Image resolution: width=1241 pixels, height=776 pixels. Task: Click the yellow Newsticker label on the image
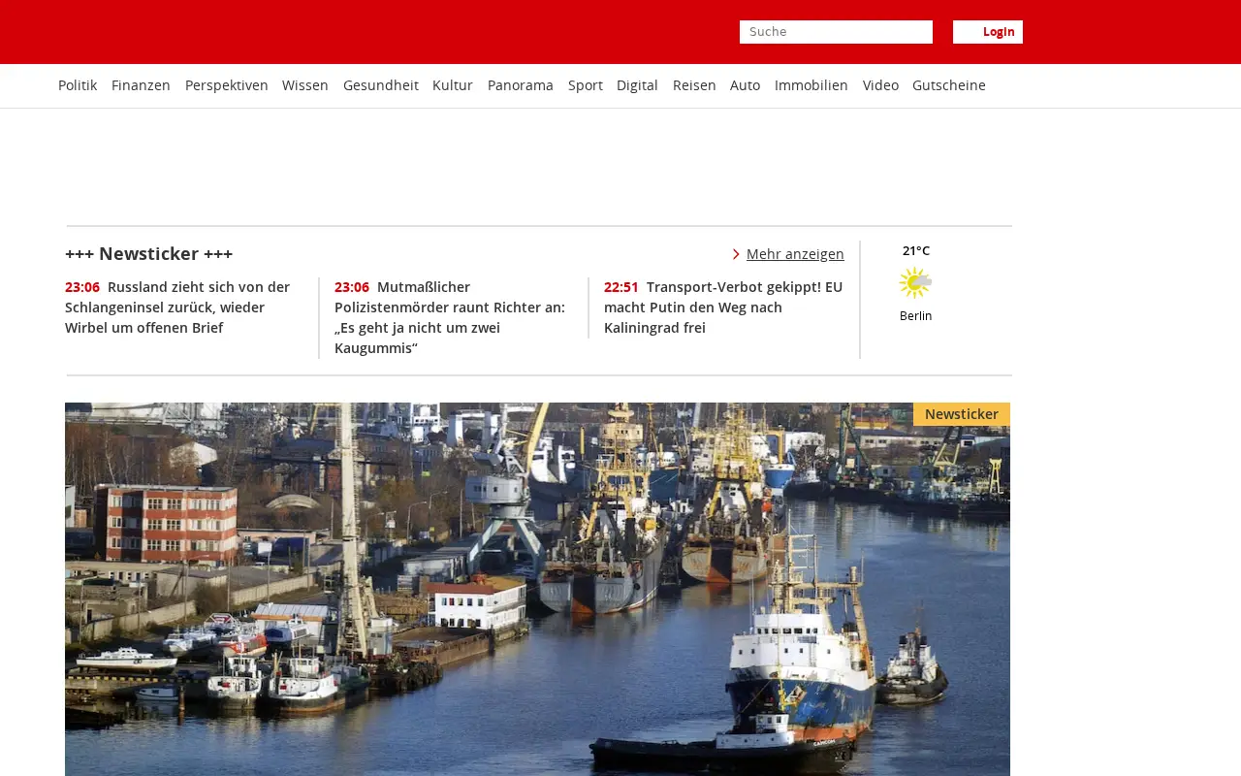[962, 414]
